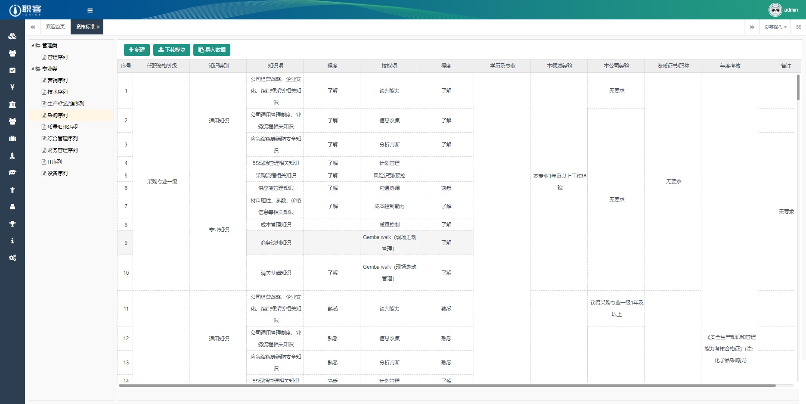Toggle fullscreen with the expand arrows icon
This screenshot has width=806, height=404.
point(798,27)
